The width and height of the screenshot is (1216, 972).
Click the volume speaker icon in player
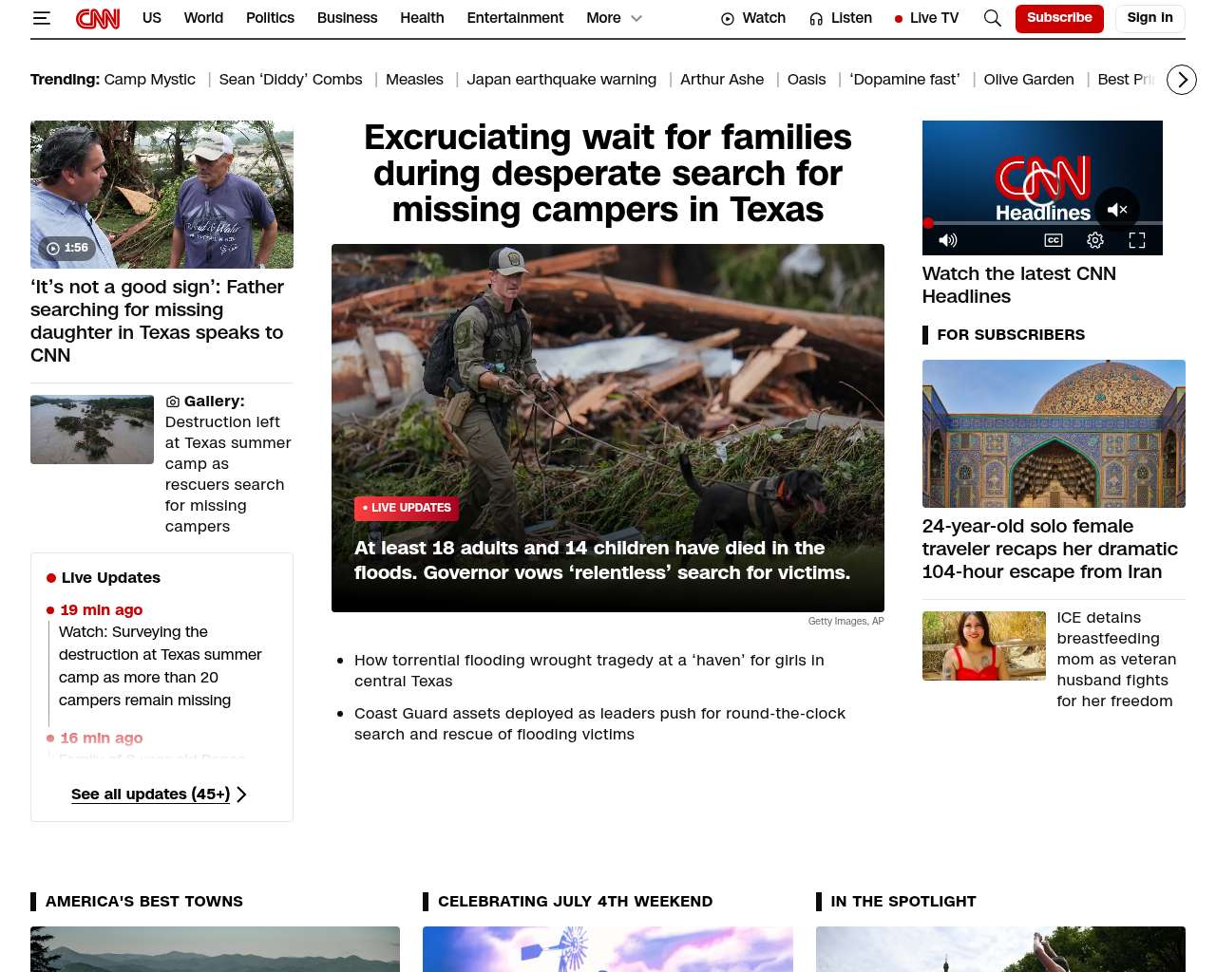(948, 240)
